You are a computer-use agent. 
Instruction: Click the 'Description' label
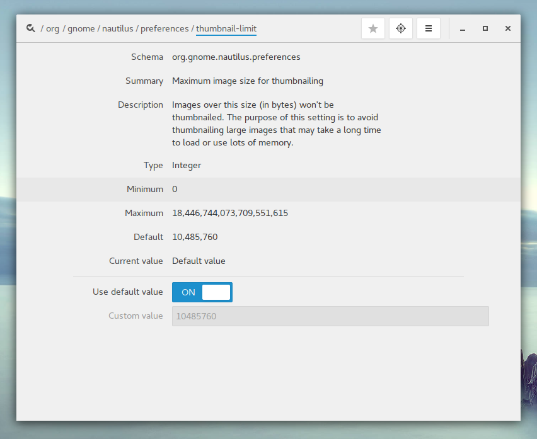pos(141,105)
